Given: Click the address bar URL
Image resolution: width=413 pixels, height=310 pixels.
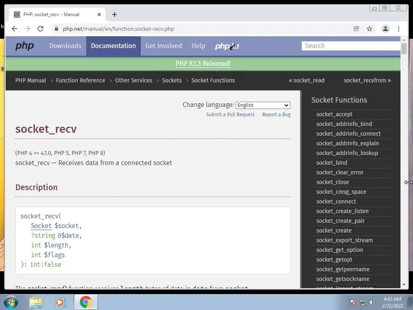Looking at the screenshot, I should click(x=119, y=29).
